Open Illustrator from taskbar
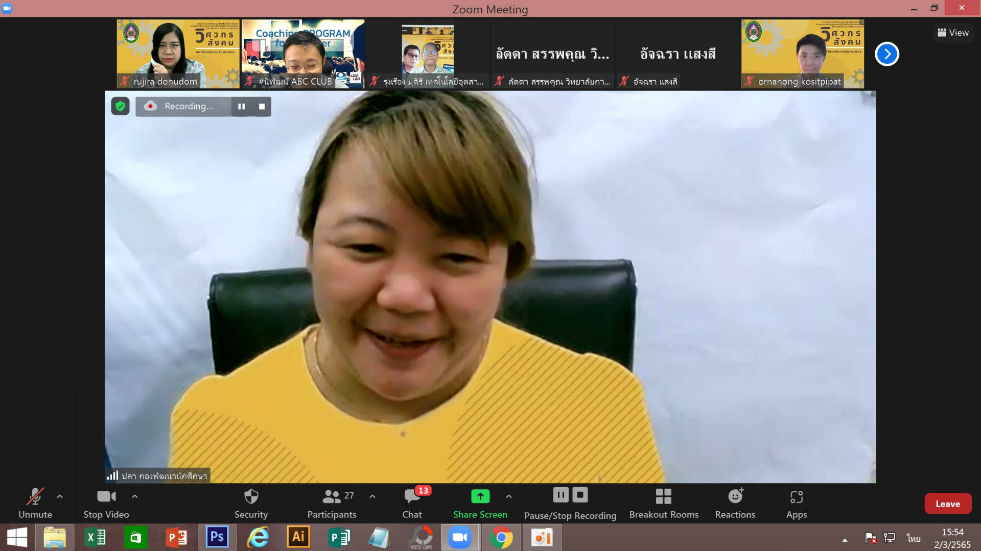Viewport: 981px width, 551px height. [298, 538]
